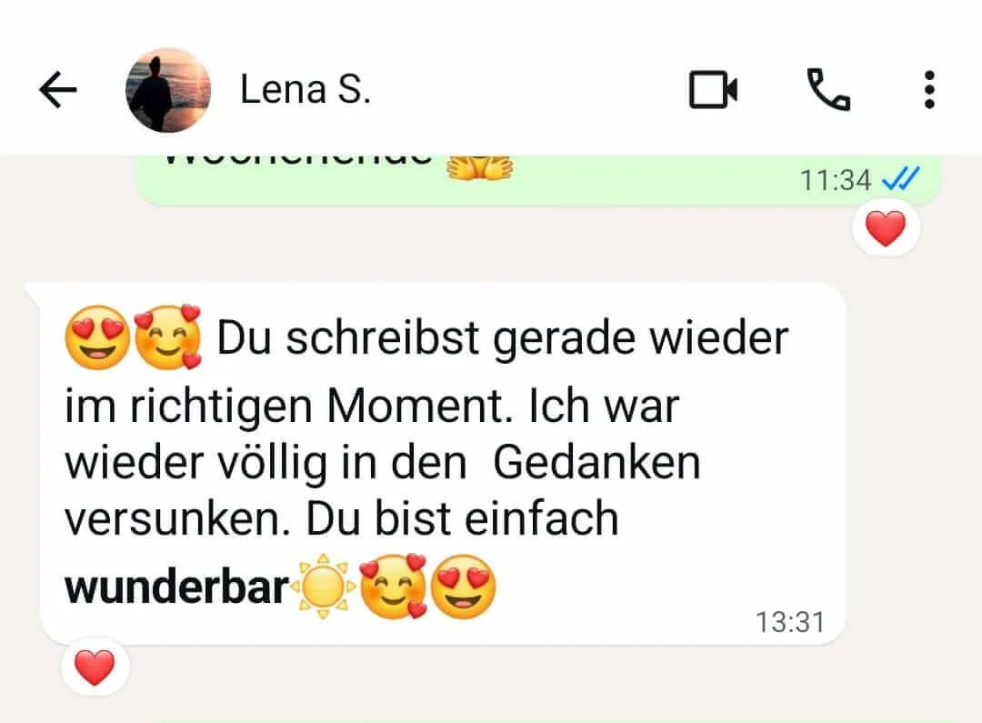This screenshot has height=723, width=982.
Task: Open the three-dot options menu
Action: pyautogui.click(x=929, y=90)
